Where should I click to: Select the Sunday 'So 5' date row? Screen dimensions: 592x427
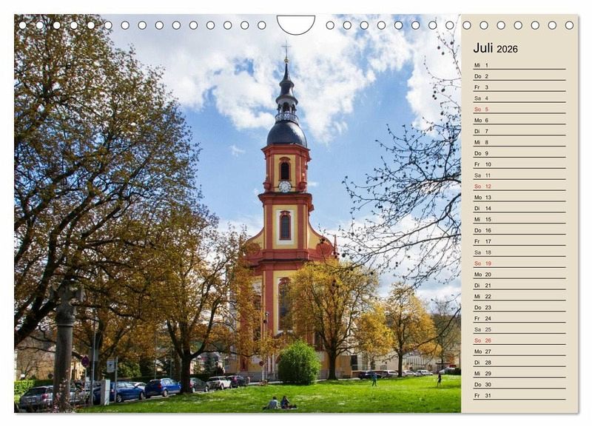pyautogui.click(x=518, y=109)
